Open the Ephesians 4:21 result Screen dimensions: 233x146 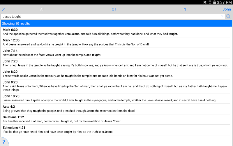(116, 130)
